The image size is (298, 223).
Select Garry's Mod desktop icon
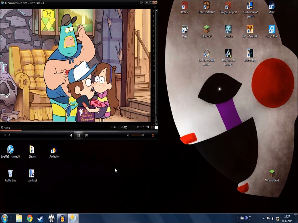(x=272, y=32)
